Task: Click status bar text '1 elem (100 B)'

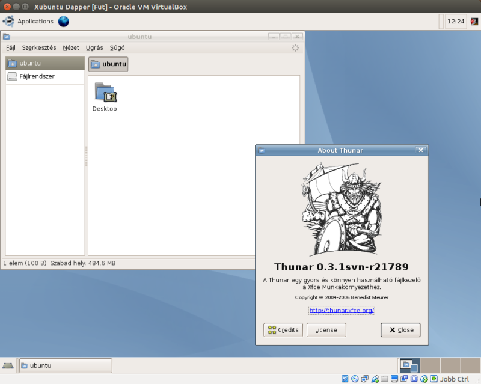Action: (25, 263)
